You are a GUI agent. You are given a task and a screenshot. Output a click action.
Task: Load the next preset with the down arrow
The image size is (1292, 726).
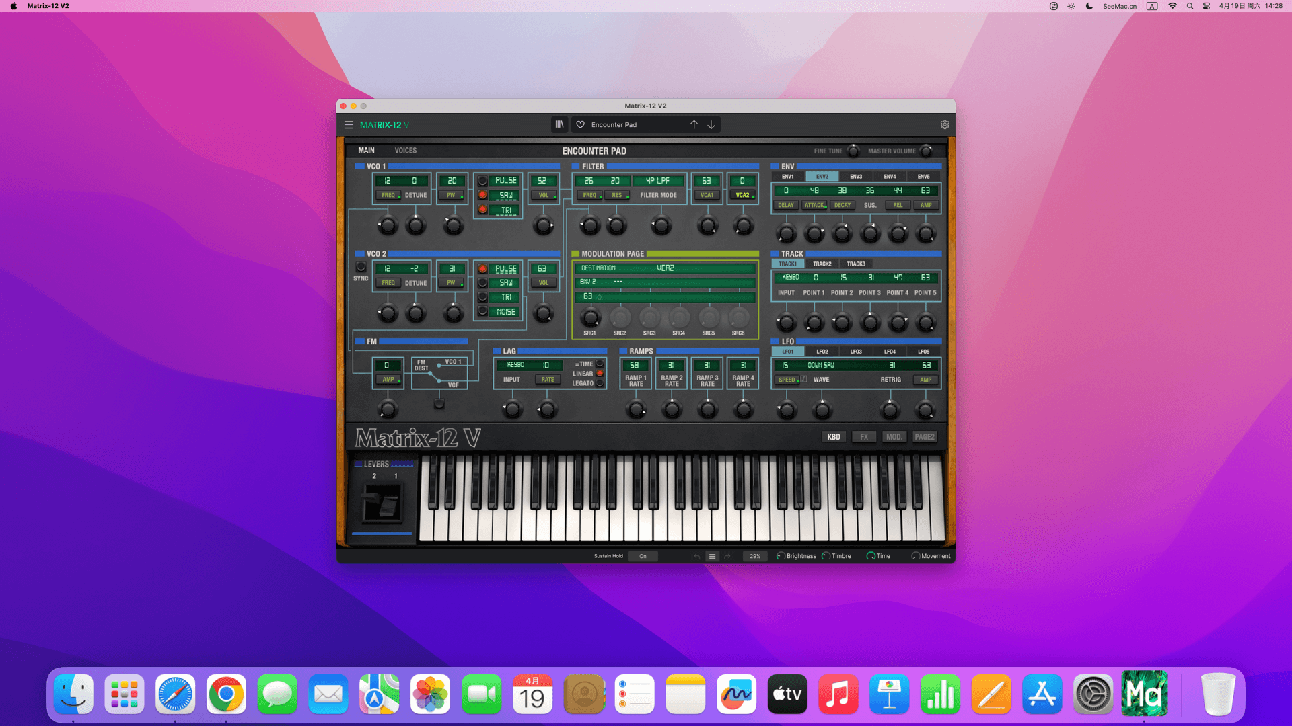(x=711, y=125)
